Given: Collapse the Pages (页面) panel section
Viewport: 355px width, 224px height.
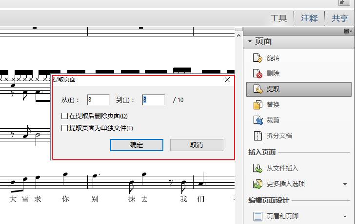Looking at the screenshot, I should click(250, 41).
